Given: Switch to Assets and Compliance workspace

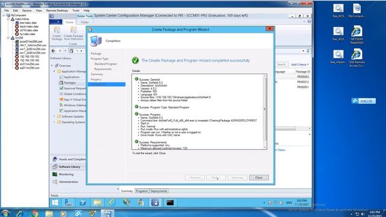Looking at the screenshot, I should coord(69,159).
